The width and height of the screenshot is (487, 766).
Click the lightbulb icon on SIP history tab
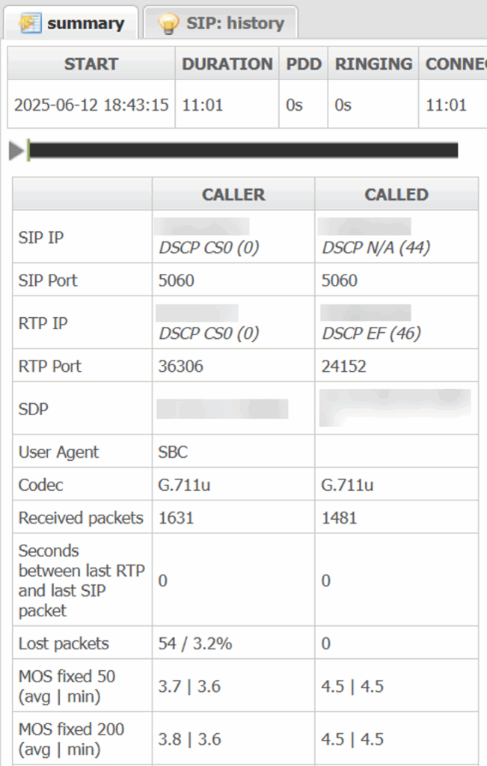(168, 23)
